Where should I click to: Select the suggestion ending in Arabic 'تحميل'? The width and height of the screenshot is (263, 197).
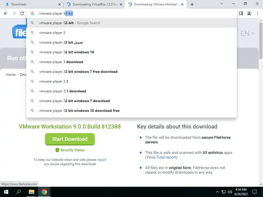131,42
